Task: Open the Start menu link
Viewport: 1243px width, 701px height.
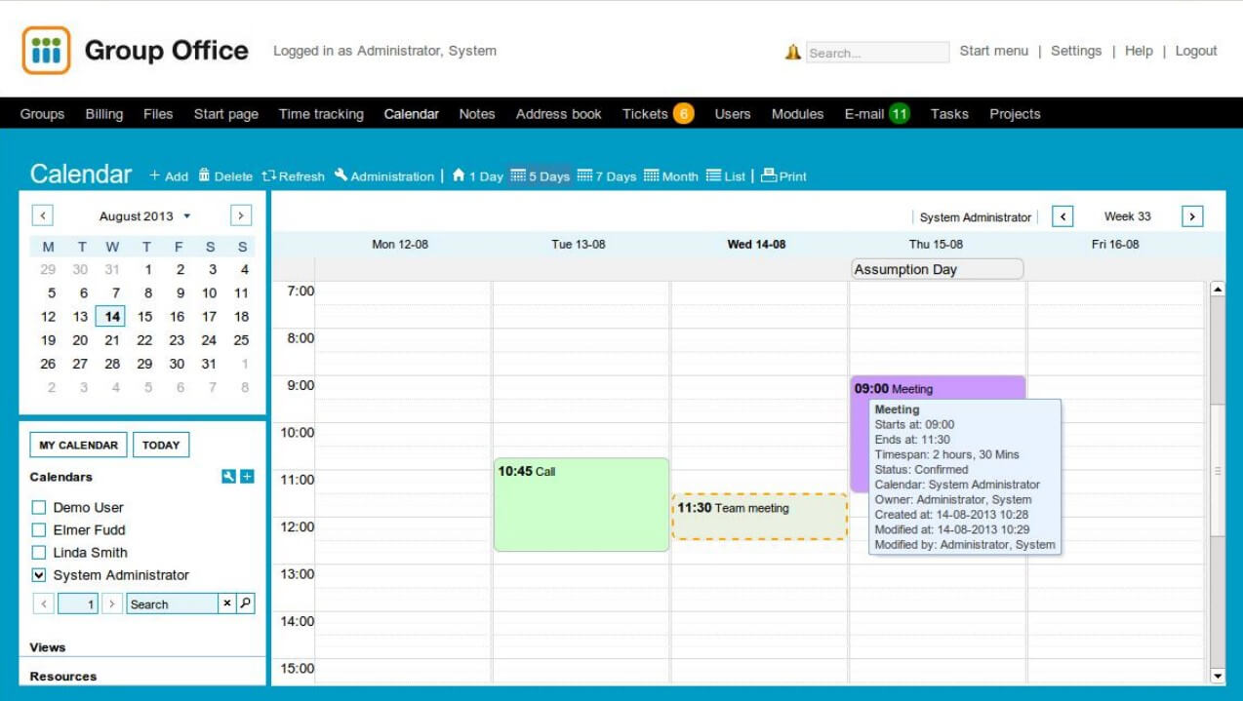Action: click(x=993, y=51)
